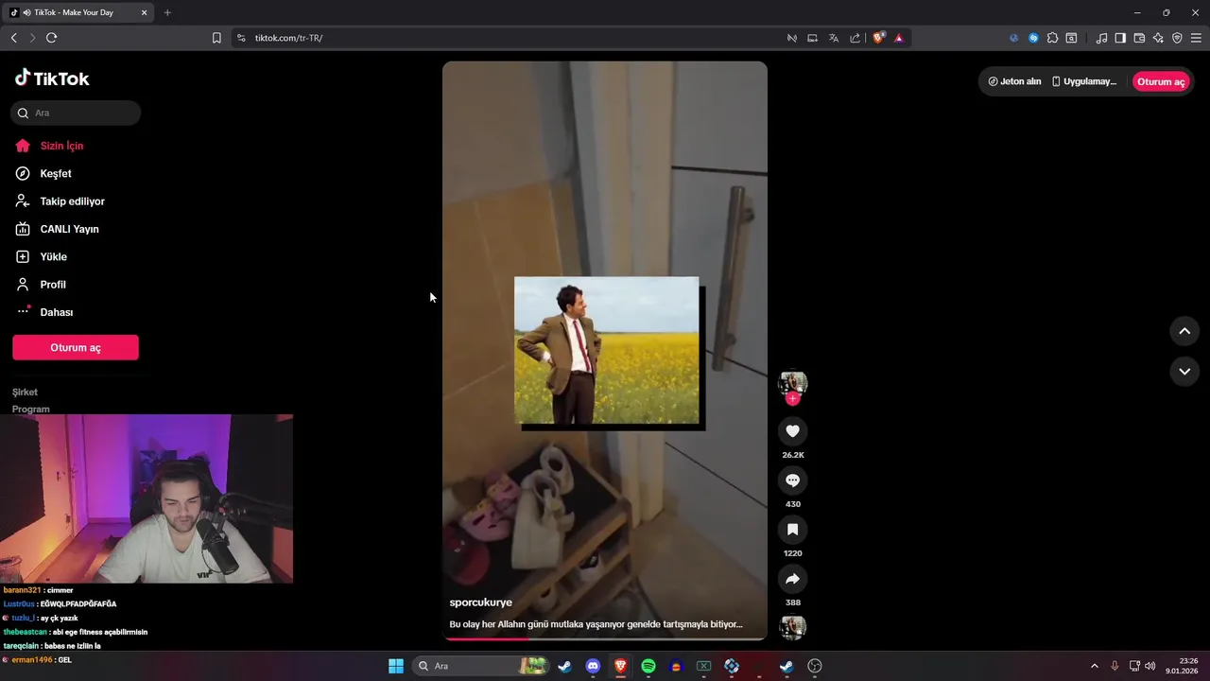Click Uygulamayı indir button
Screen dimensions: 1210x681
[x=1084, y=81]
